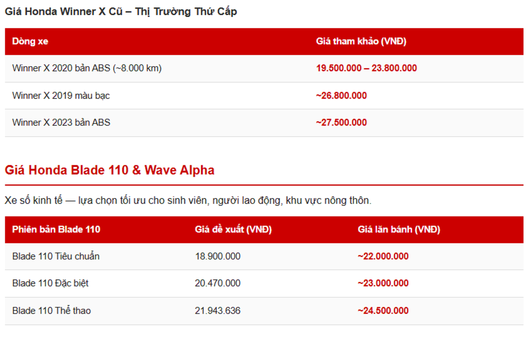The width and height of the screenshot is (526, 342).
Task: Click the ~26.800.000 price
Action: pos(341,96)
